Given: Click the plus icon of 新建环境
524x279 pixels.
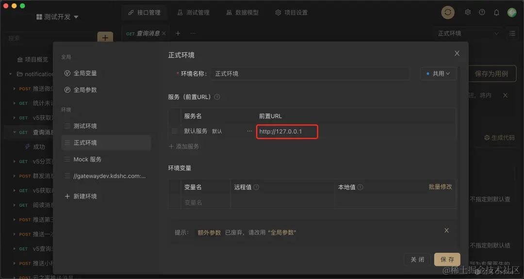Looking at the screenshot, I should coord(67,197).
